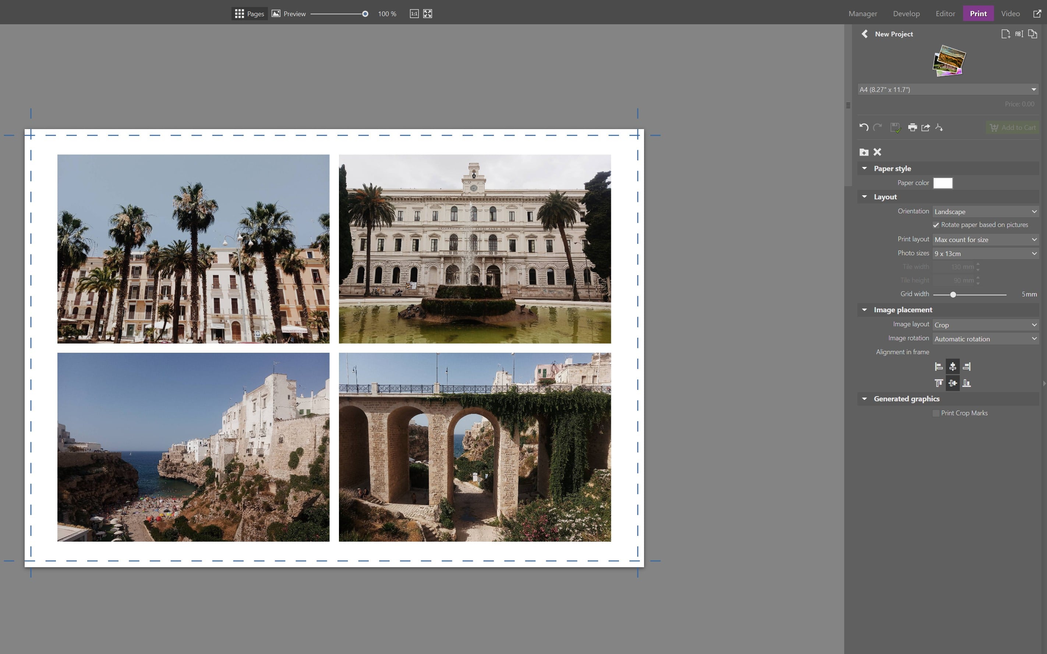The image size is (1047, 654).
Task: Open the Paper color swatch
Action: (x=943, y=183)
